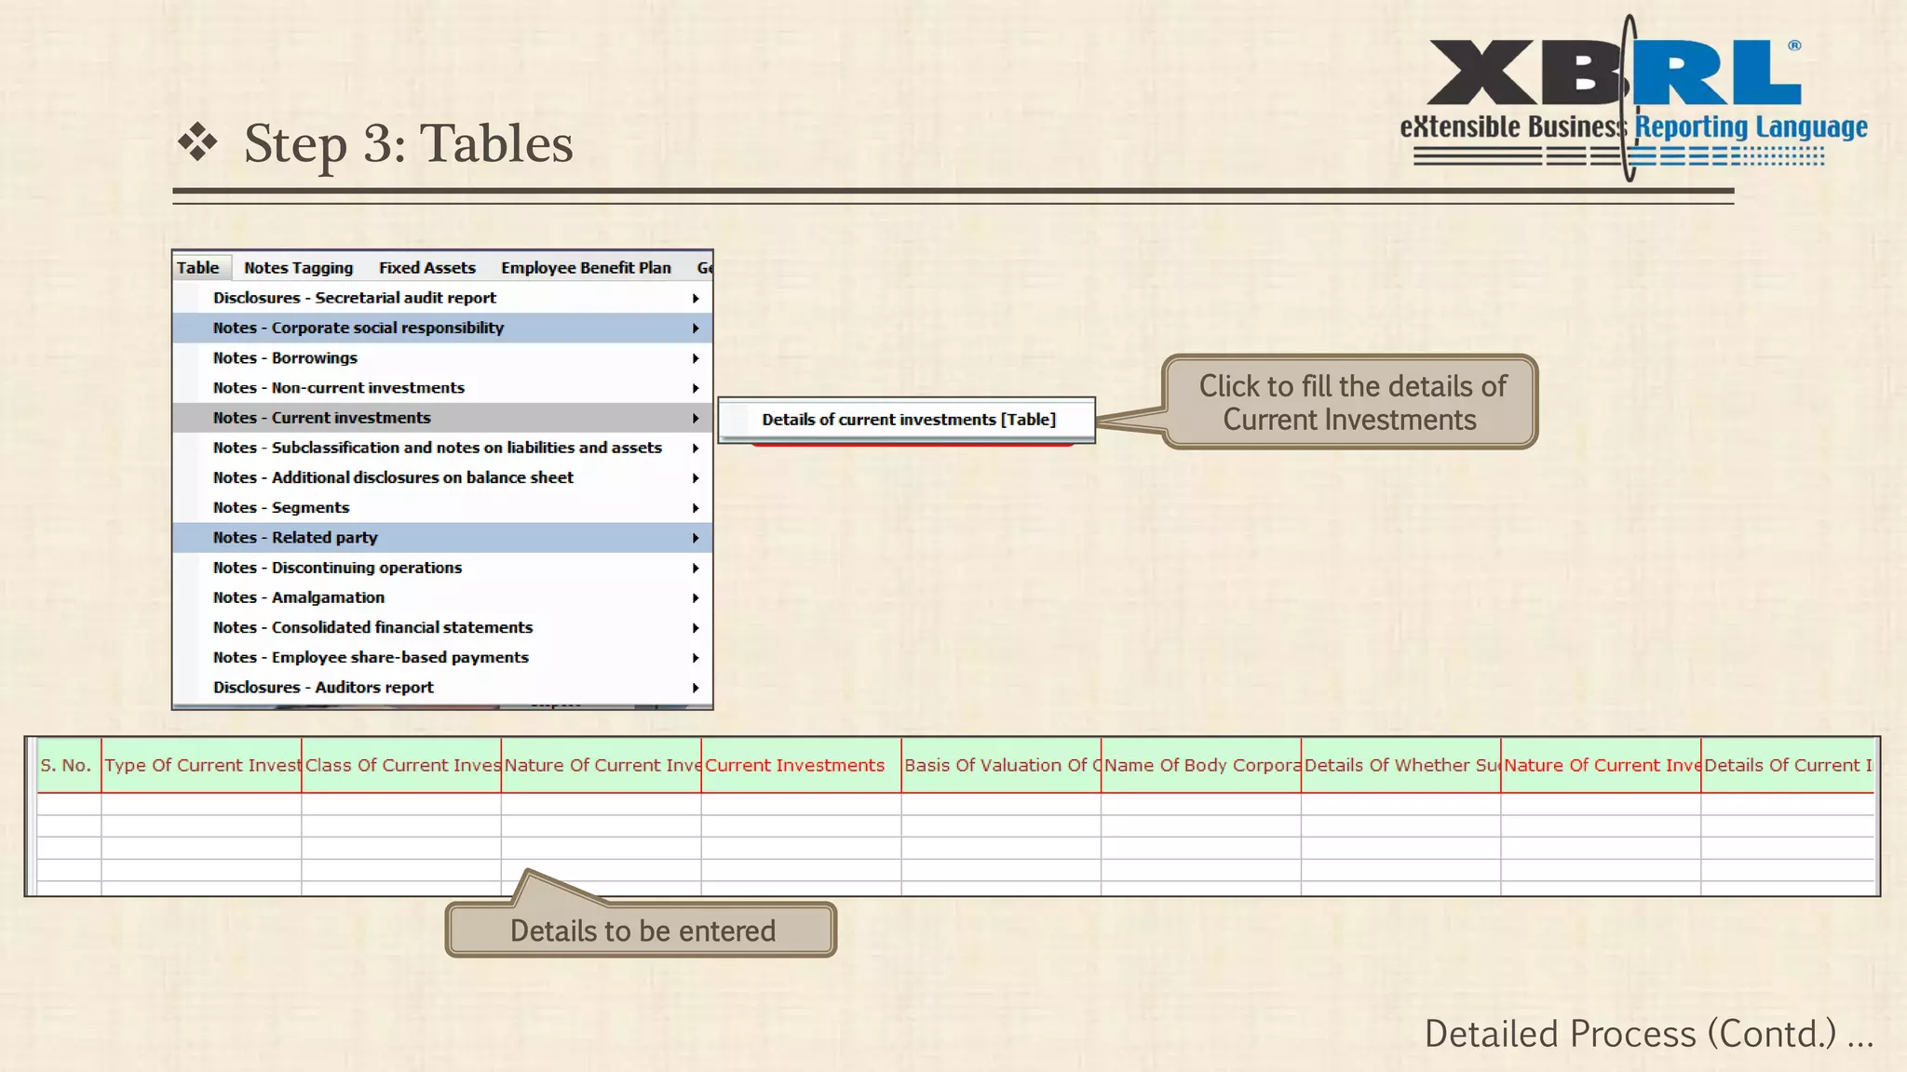Select Notes - Segments entry

(x=442, y=507)
